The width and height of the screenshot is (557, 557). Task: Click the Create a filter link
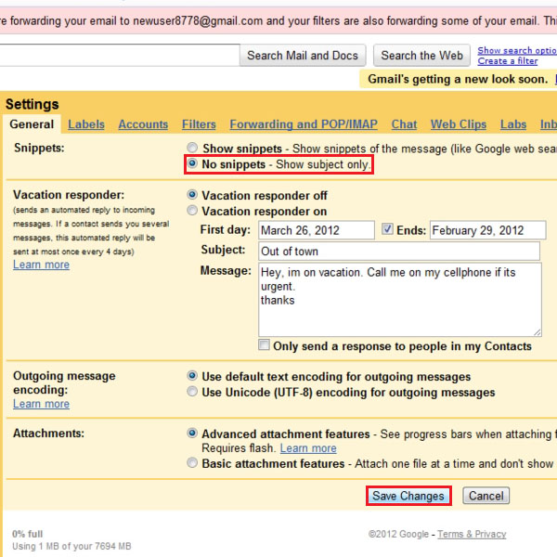point(508,61)
